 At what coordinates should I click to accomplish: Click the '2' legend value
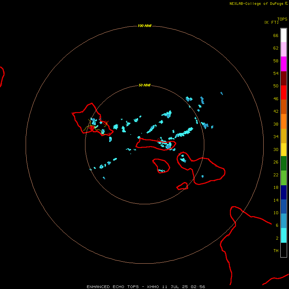point(277,238)
